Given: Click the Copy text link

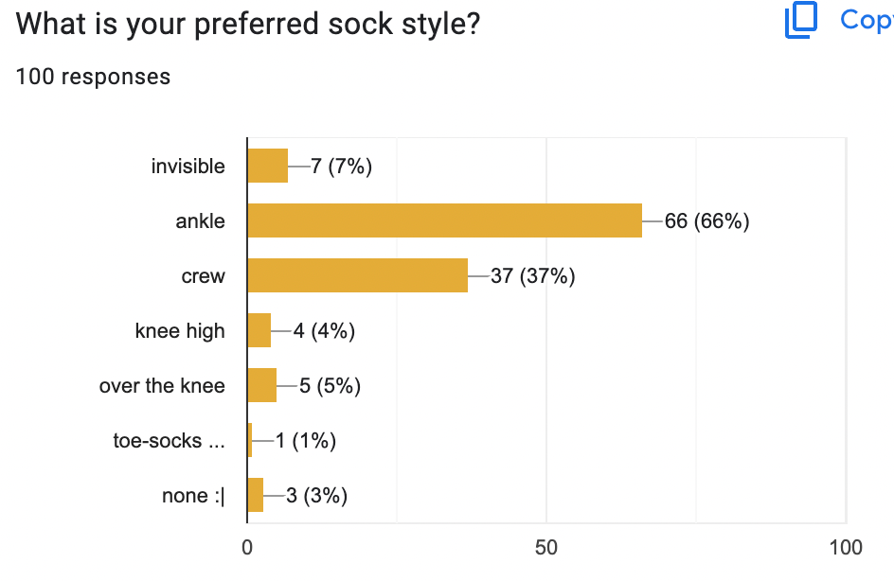Looking at the screenshot, I should [867, 20].
